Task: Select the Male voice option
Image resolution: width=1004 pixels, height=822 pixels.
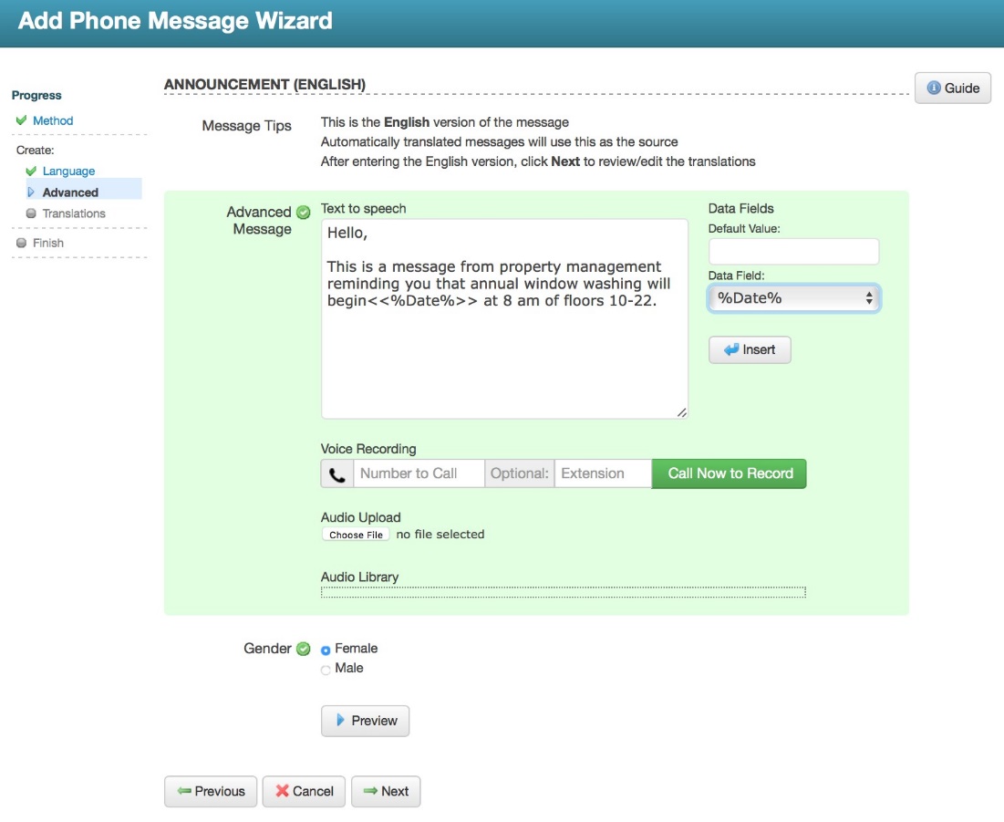Action: coord(324,668)
